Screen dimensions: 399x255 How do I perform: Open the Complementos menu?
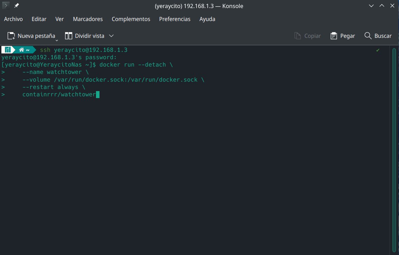(131, 19)
